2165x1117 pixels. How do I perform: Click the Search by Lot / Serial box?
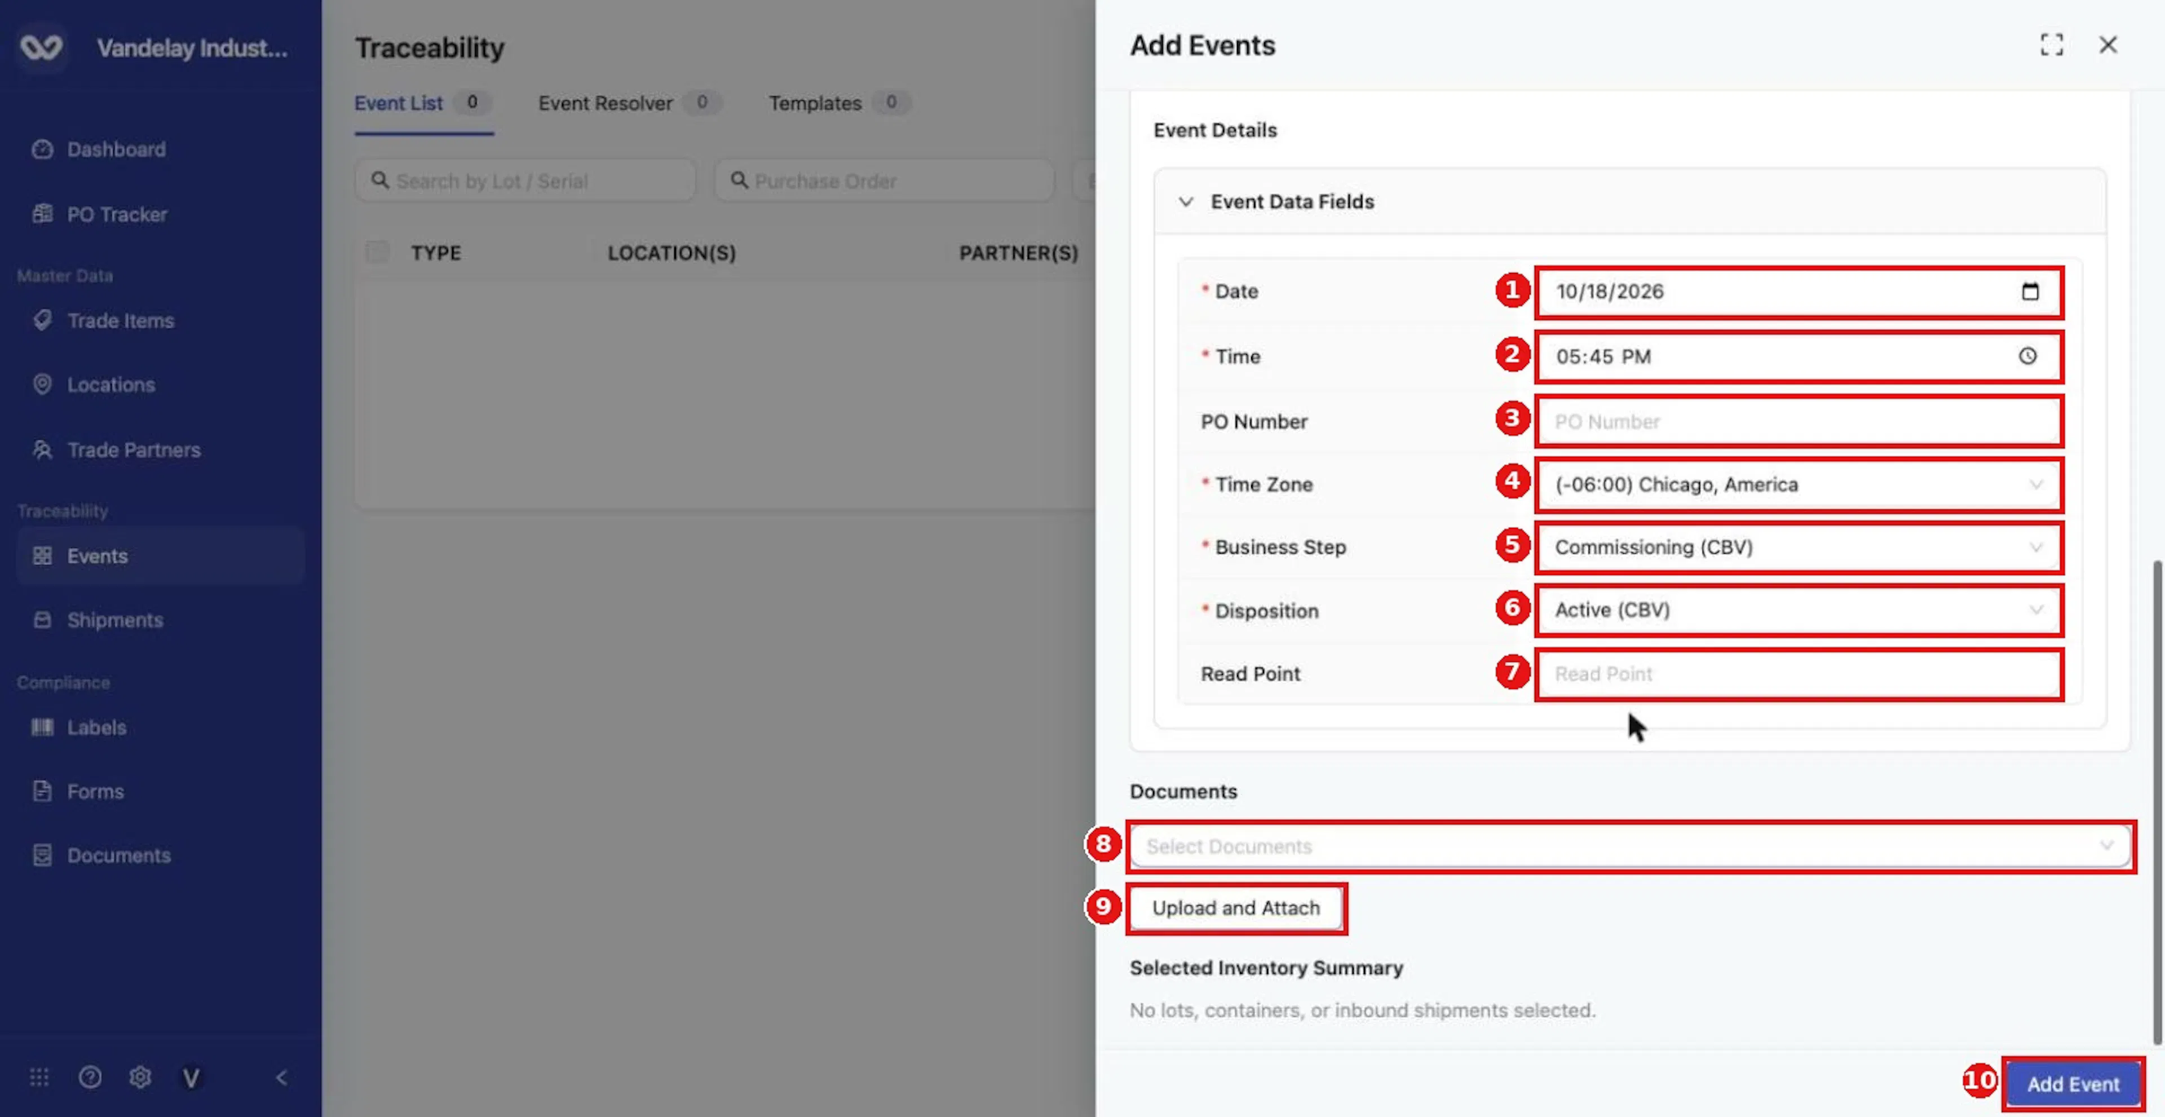[525, 180]
